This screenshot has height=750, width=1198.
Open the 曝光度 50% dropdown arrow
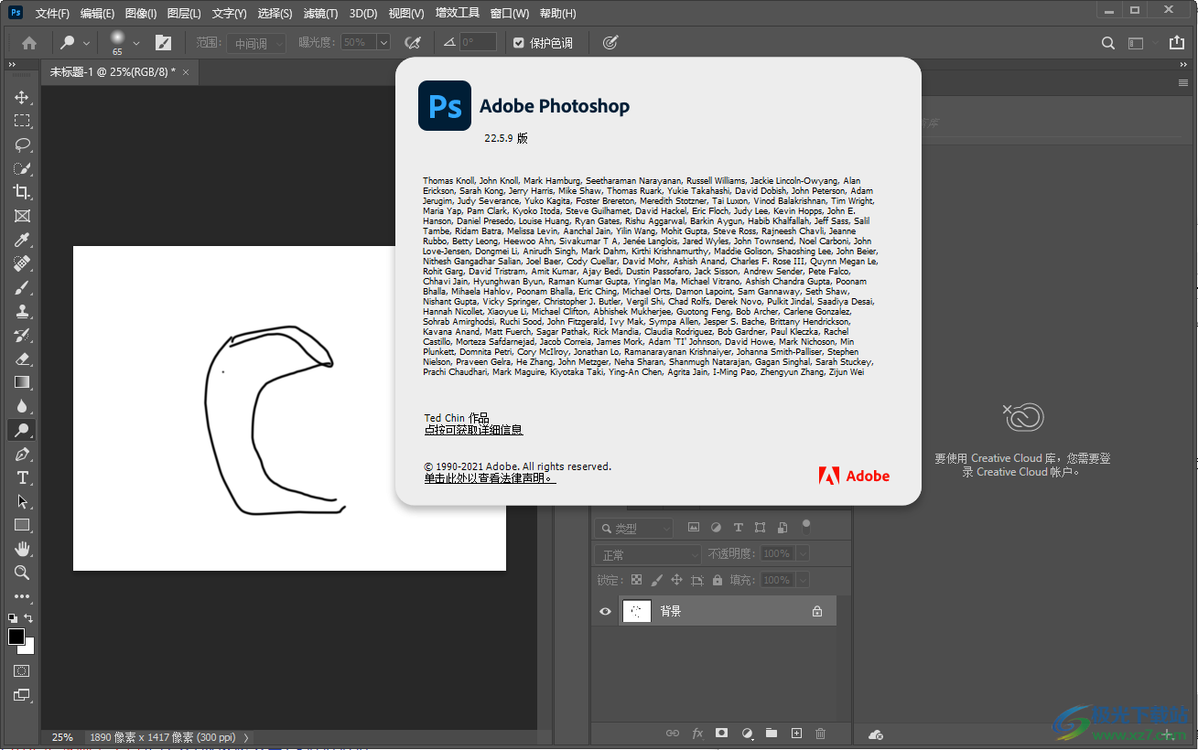pos(383,42)
